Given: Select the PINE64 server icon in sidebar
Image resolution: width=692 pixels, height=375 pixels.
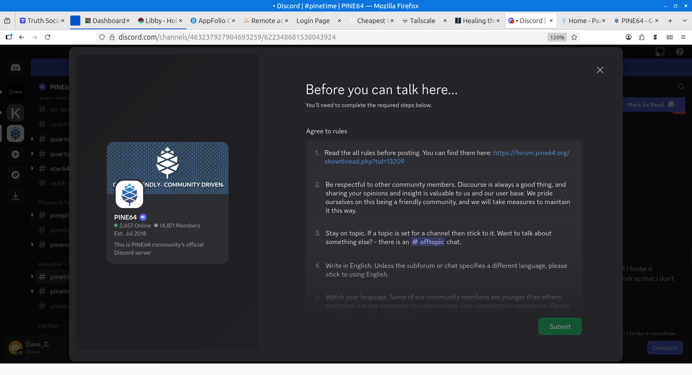Looking at the screenshot, I should (15, 133).
